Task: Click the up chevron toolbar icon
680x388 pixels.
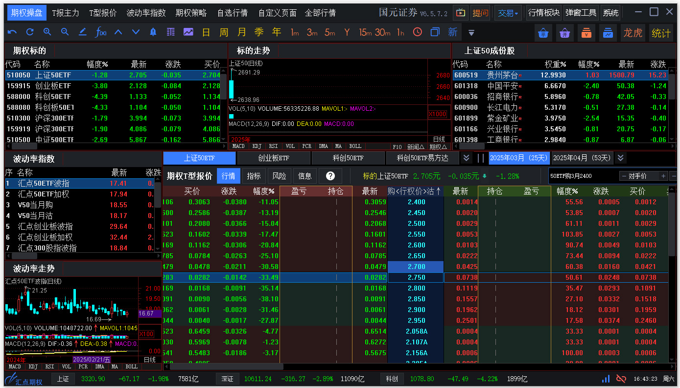Action: click(x=118, y=32)
